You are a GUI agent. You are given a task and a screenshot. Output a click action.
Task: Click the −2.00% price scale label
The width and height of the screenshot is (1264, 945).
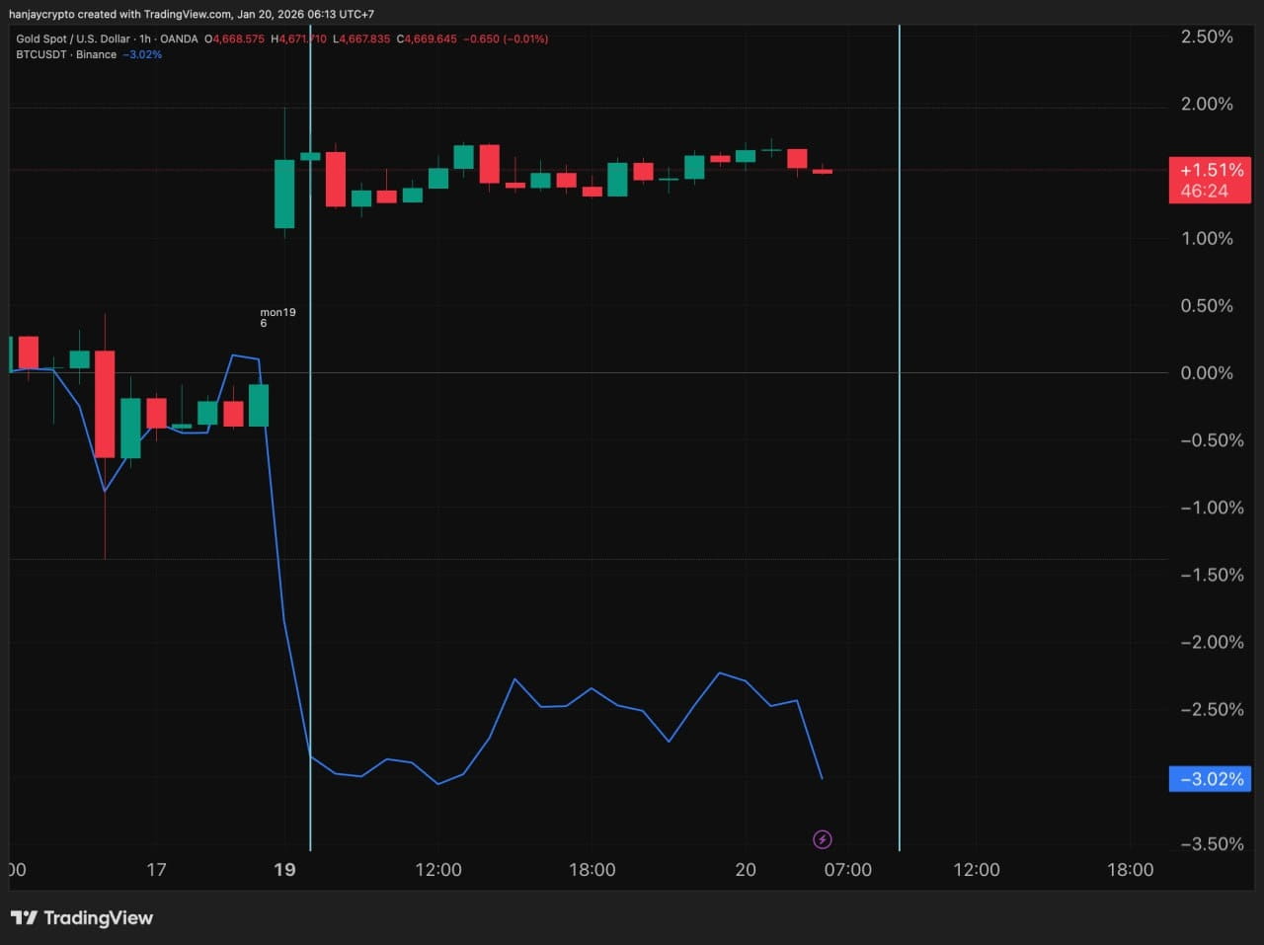[x=1212, y=642]
